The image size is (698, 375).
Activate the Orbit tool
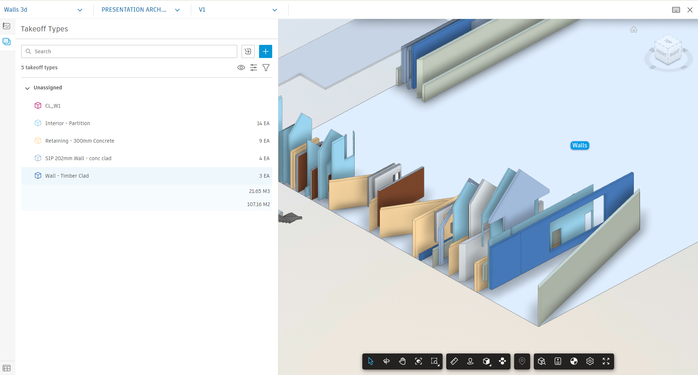386,361
